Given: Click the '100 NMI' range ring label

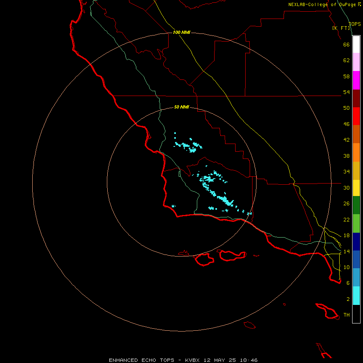Looking at the screenshot, I should click(x=181, y=32).
